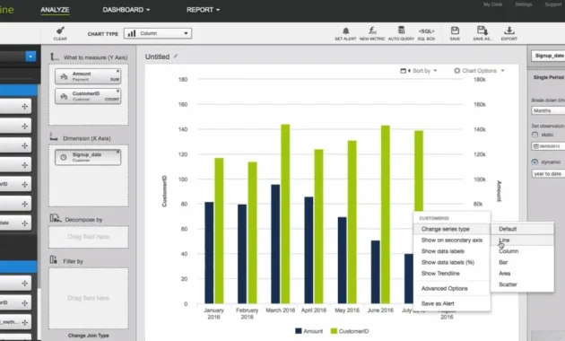Screen dimensions: 565x341
Task: Click the New Metric function icon
Action: point(372,31)
